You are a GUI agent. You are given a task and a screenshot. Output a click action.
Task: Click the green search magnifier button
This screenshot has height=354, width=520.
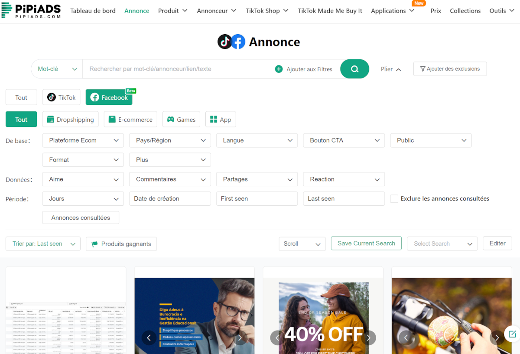point(354,69)
